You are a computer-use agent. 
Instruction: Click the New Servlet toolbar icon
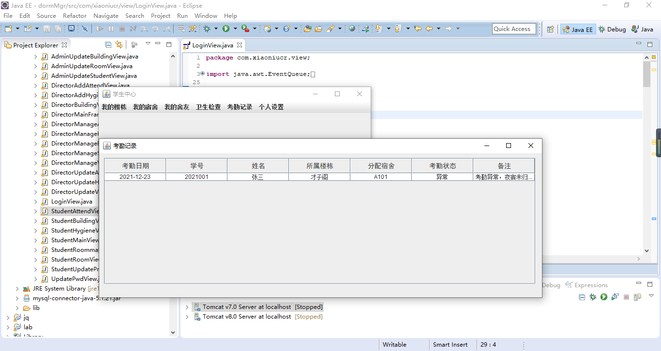pyautogui.click(x=286, y=29)
